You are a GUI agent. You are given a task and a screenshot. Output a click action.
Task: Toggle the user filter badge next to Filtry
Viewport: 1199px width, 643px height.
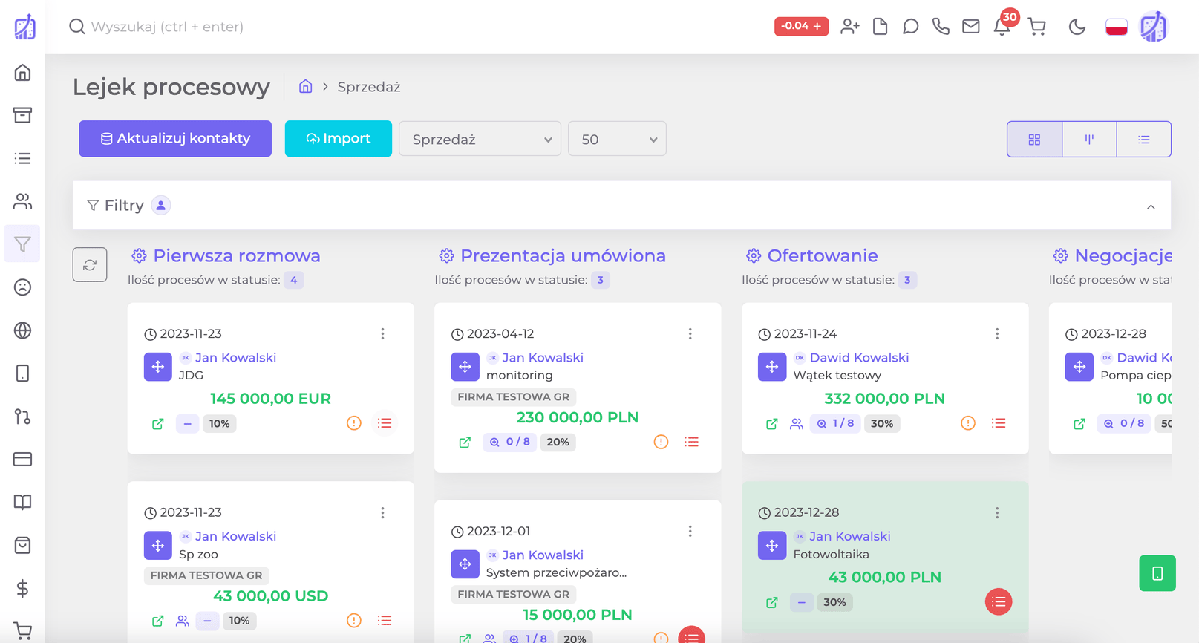pyautogui.click(x=161, y=205)
